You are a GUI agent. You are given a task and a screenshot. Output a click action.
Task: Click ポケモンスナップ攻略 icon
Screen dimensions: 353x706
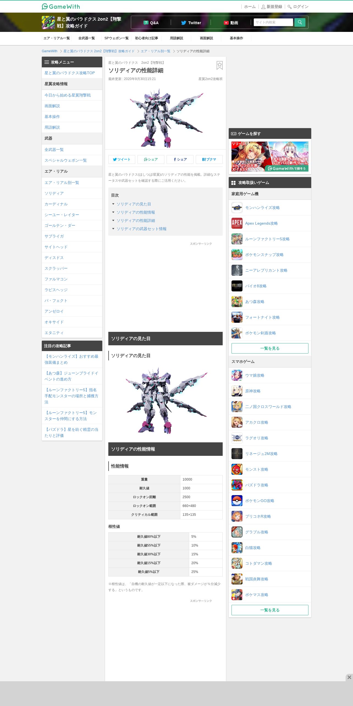(x=237, y=255)
